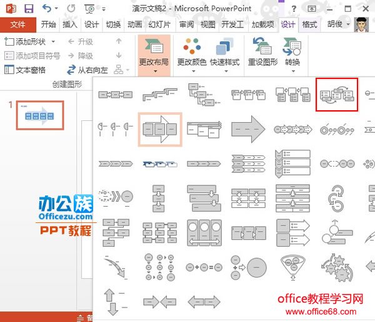Image resolution: width=375 pixels, height=322 pixels.
Task: Switch to the 动画 tab
Action: tap(134, 24)
